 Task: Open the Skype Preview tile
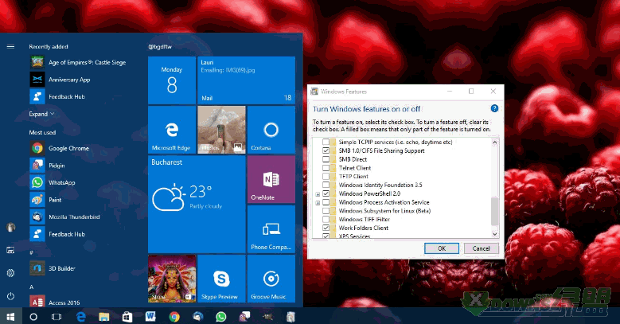click(221, 279)
